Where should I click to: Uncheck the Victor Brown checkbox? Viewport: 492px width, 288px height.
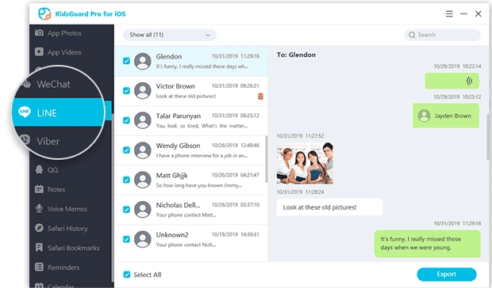point(126,91)
